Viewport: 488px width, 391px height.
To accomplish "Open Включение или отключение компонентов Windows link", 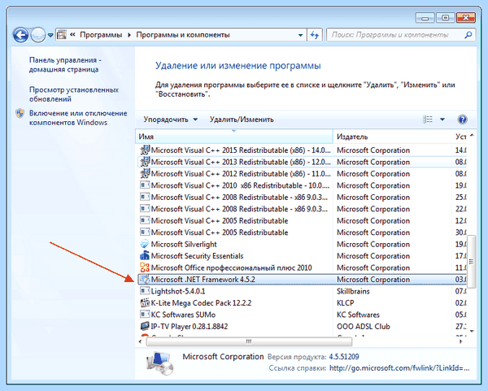I will (78, 118).
